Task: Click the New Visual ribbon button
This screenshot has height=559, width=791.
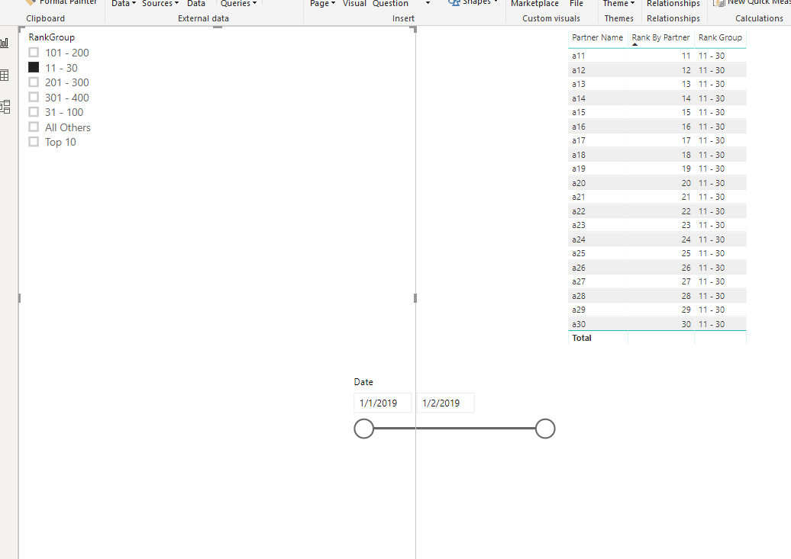Action: (354, 4)
